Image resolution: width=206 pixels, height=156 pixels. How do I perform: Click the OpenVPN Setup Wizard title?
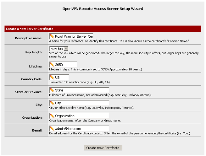(103, 9)
